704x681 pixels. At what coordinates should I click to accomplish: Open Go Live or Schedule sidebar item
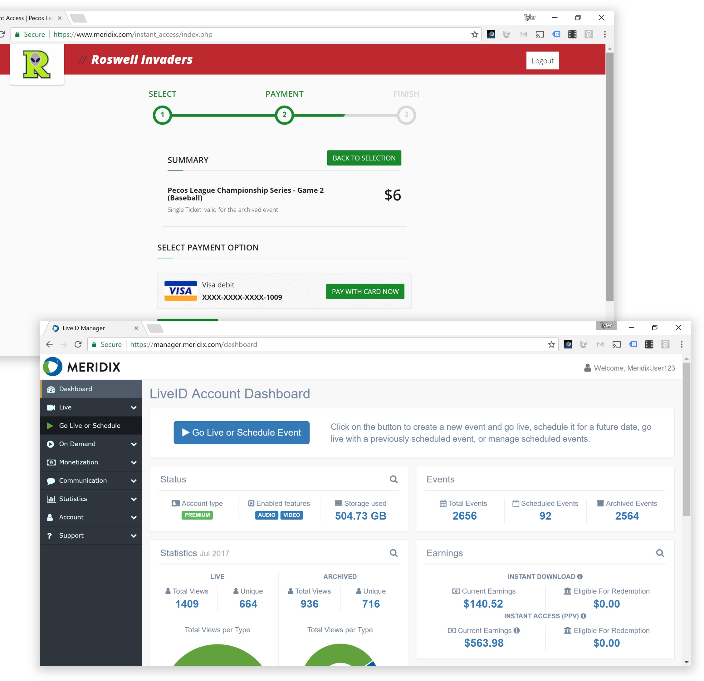click(90, 426)
